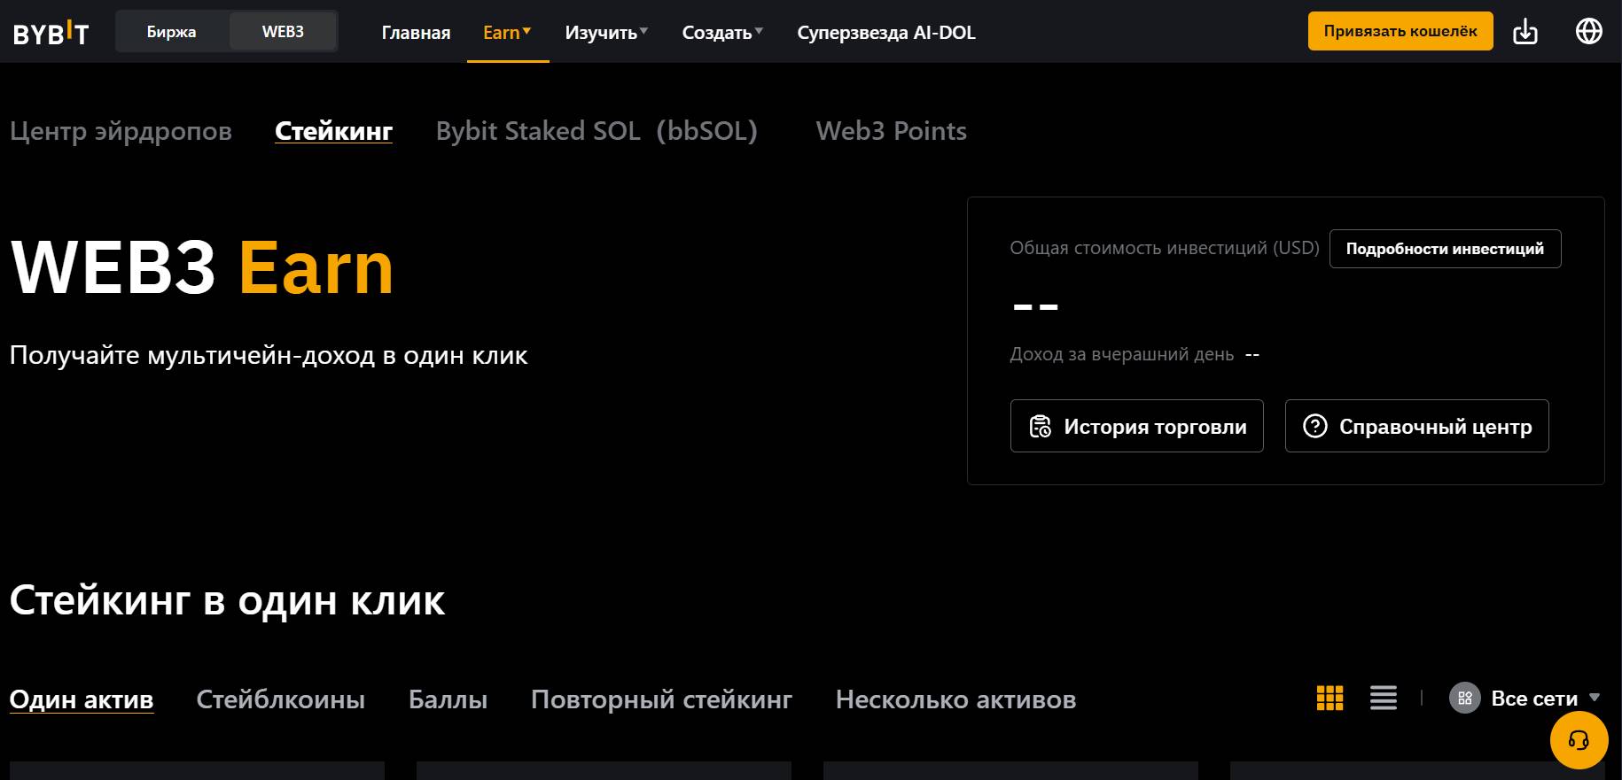
Task: Switch to list view layout
Action: [x=1383, y=699]
